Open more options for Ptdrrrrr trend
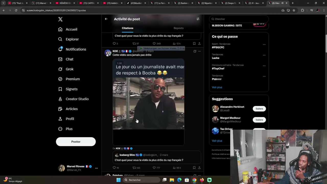Screen dimensions: 327x184 click(264, 76)
